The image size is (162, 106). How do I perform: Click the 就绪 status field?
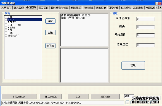129,96
